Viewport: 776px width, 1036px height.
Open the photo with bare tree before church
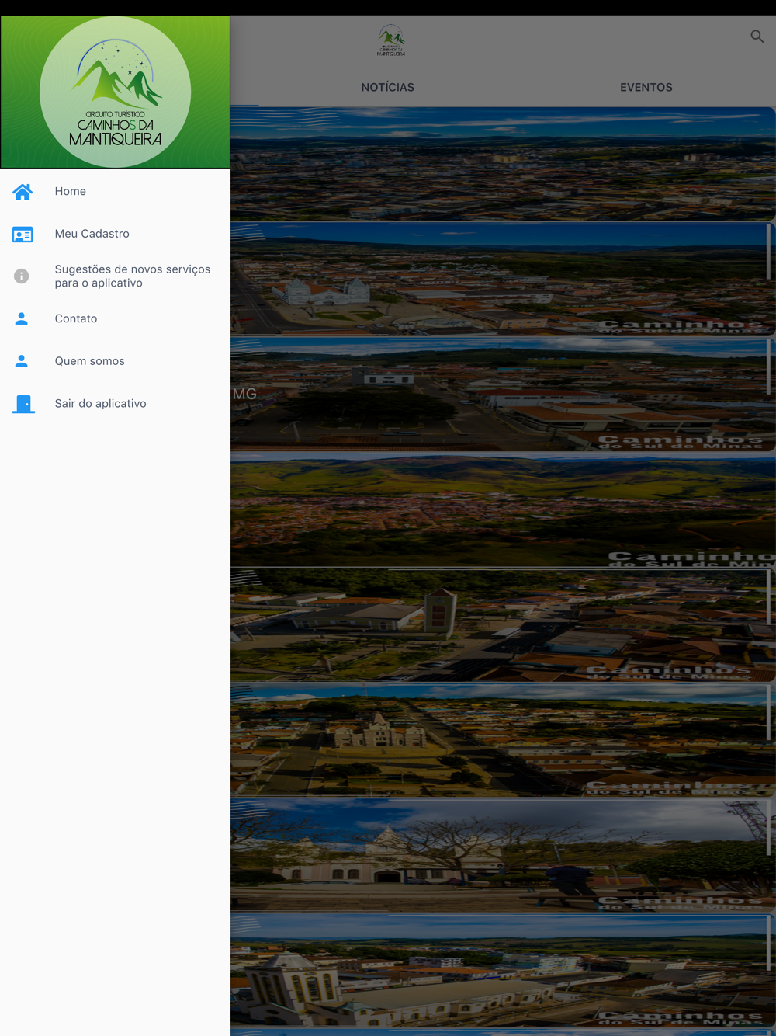pos(502,855)
